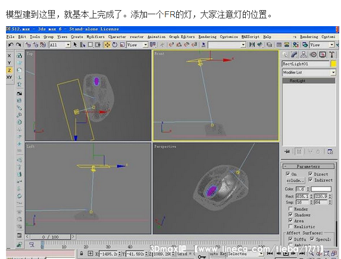Toggle the Indirect checkbox
The width and height of the screenshot is (341, 259).
point(310,180)
